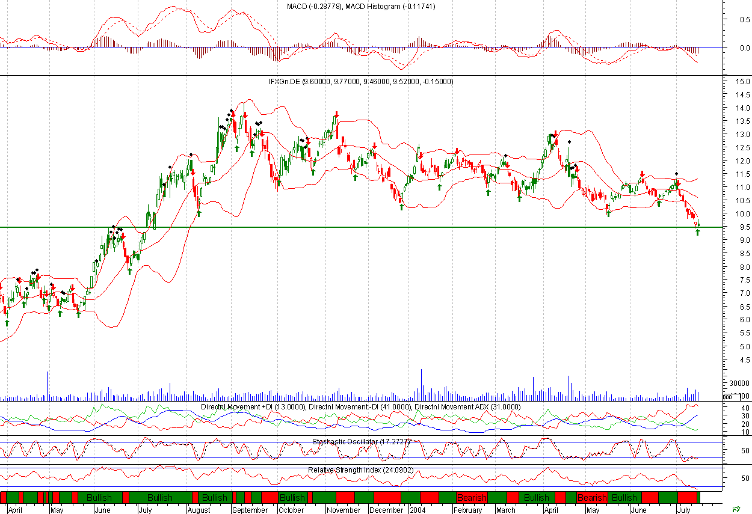Select the Bullish ribbon segment near June 2004

pos(624,498)
